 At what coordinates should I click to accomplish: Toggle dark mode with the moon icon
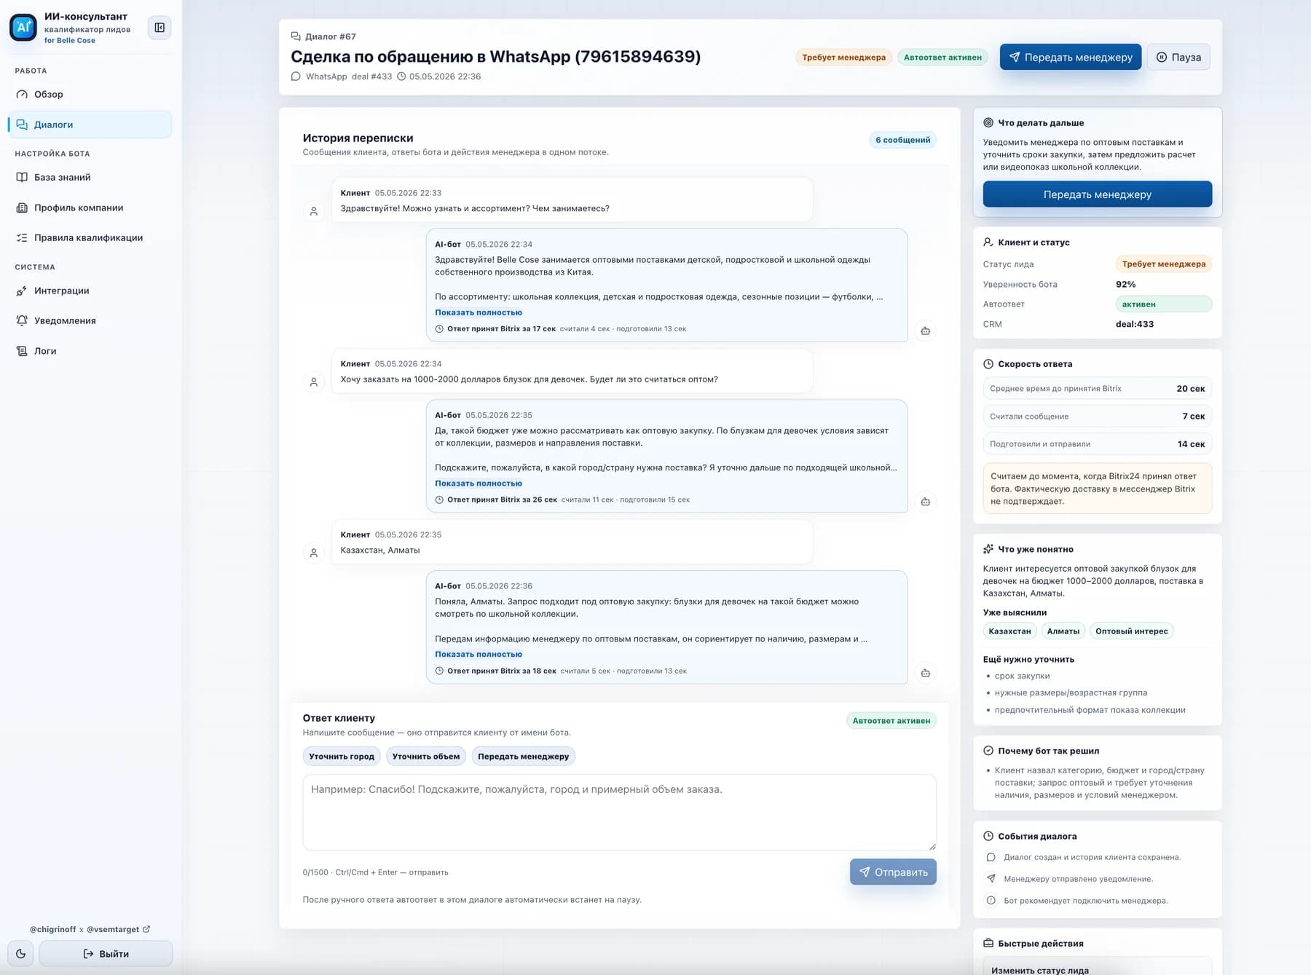point(20,954)
